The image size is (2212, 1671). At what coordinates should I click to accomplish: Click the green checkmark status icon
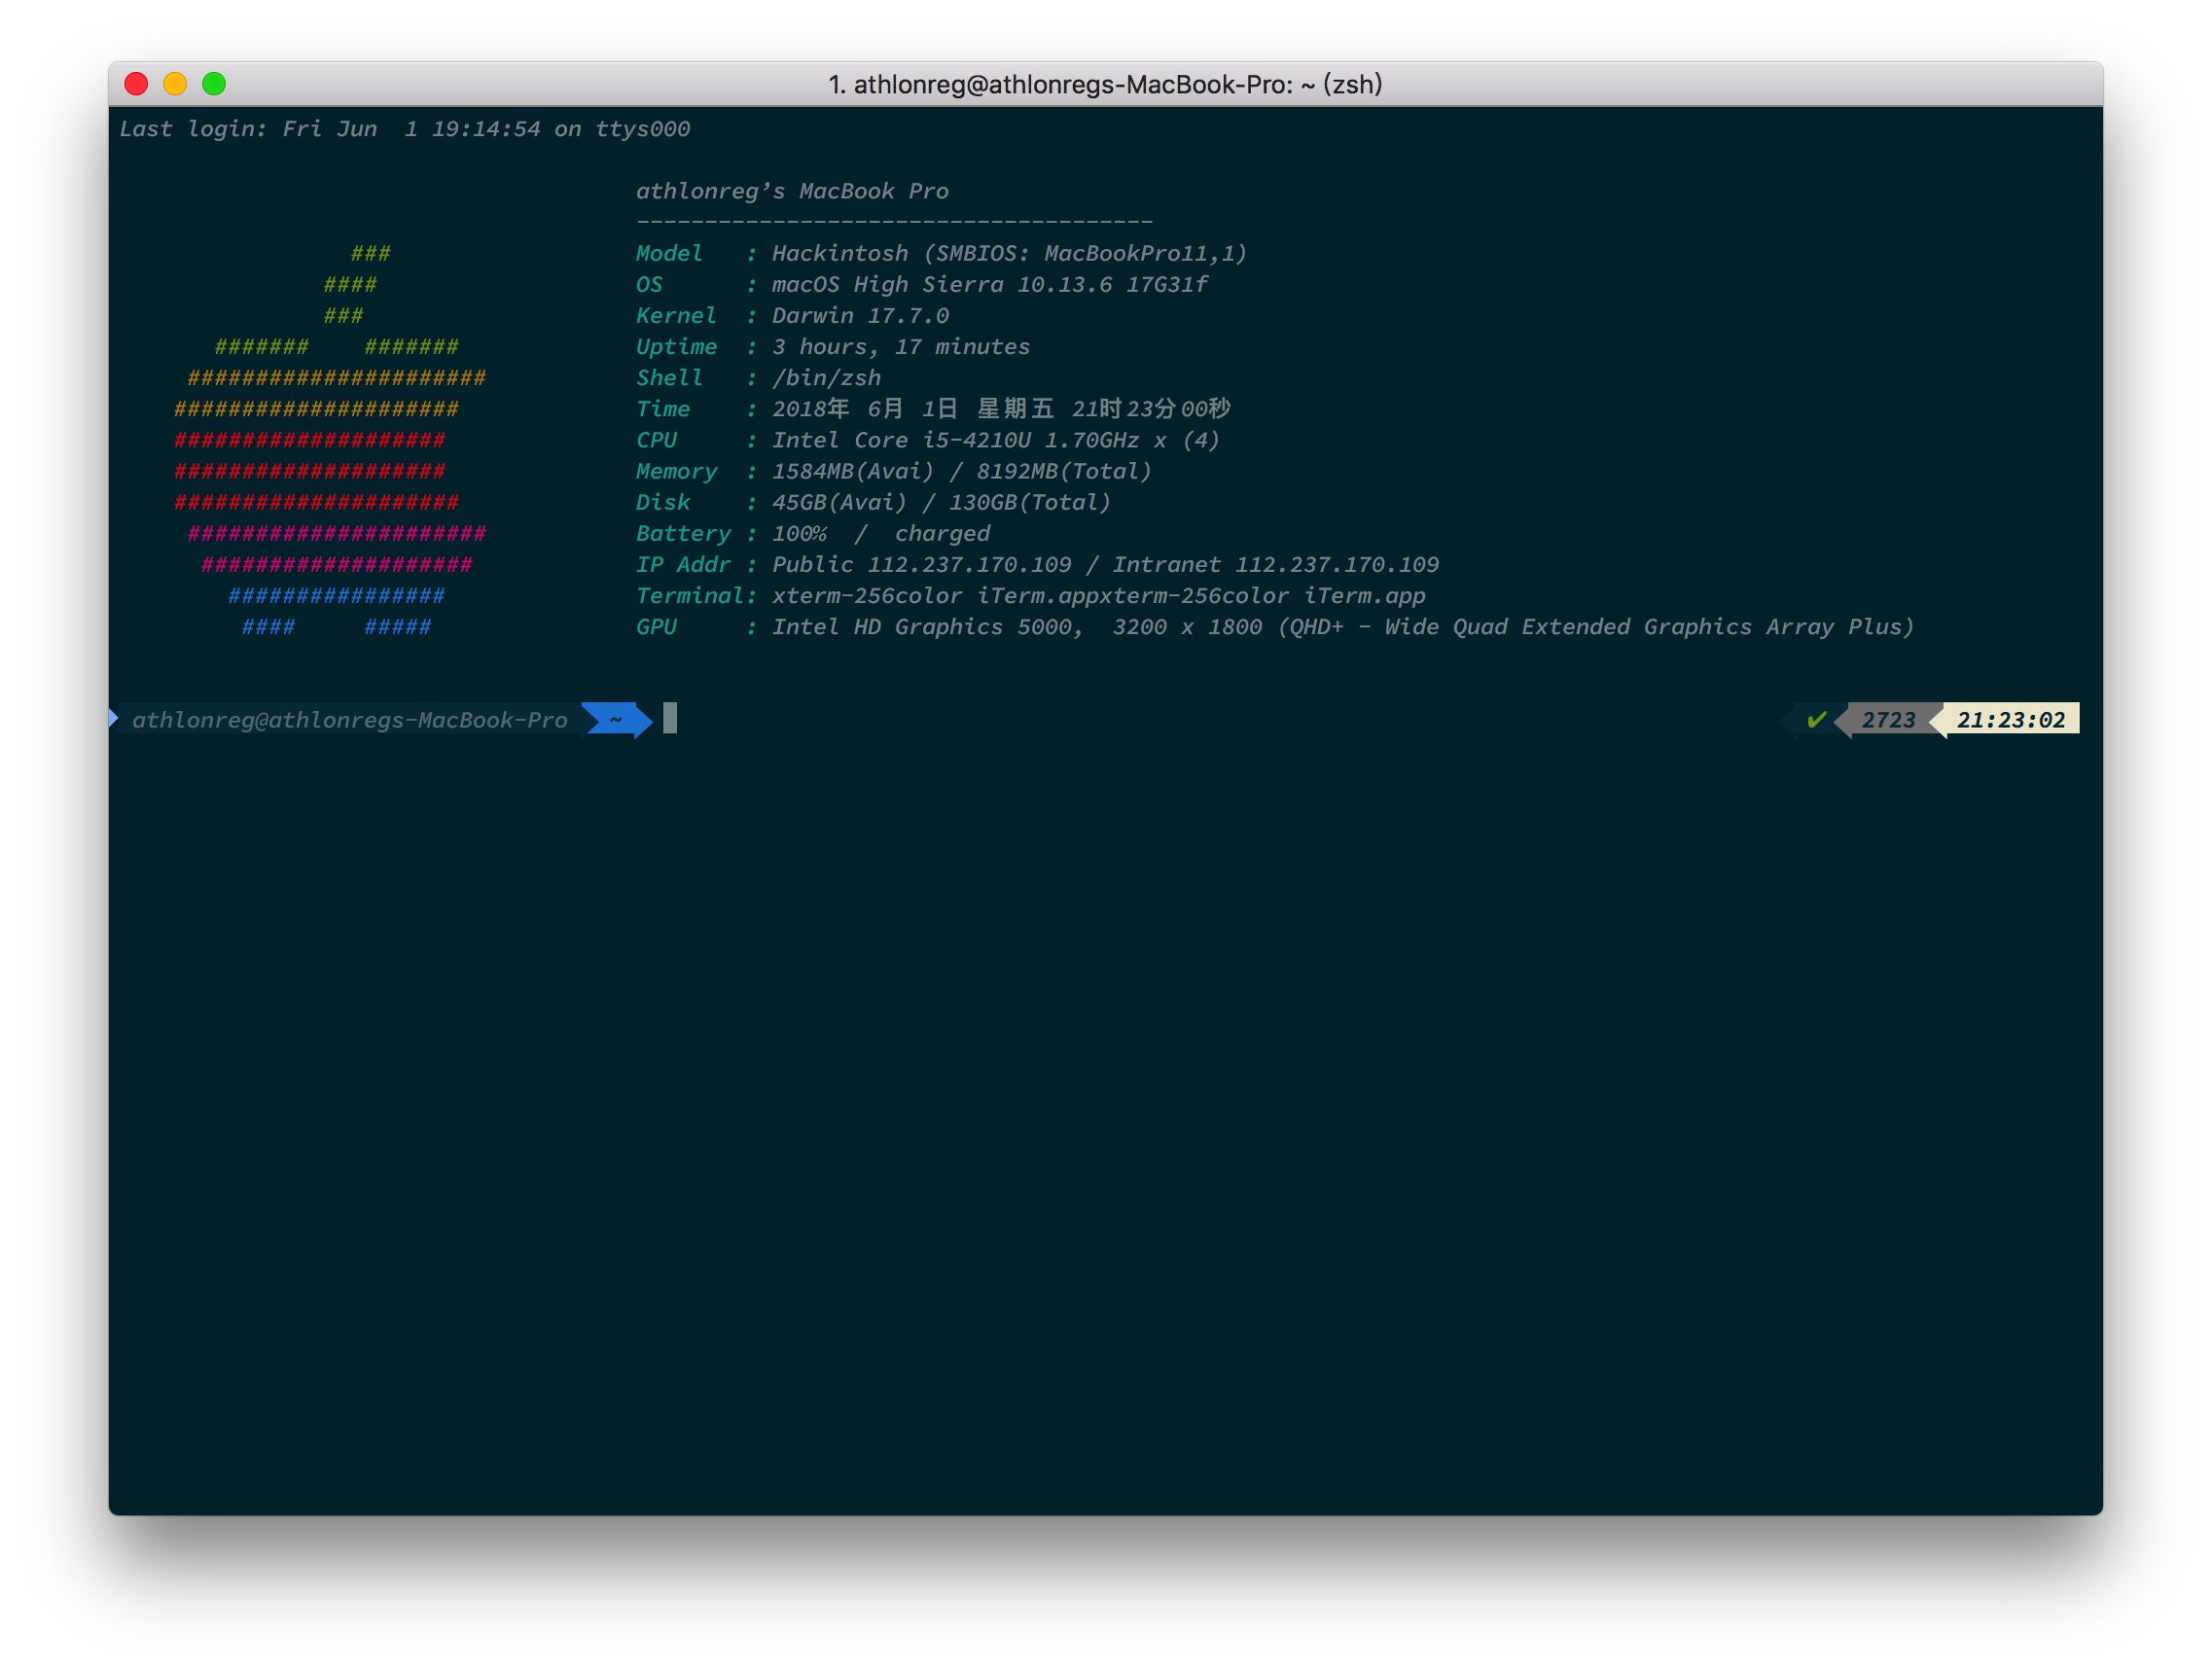1816,720
